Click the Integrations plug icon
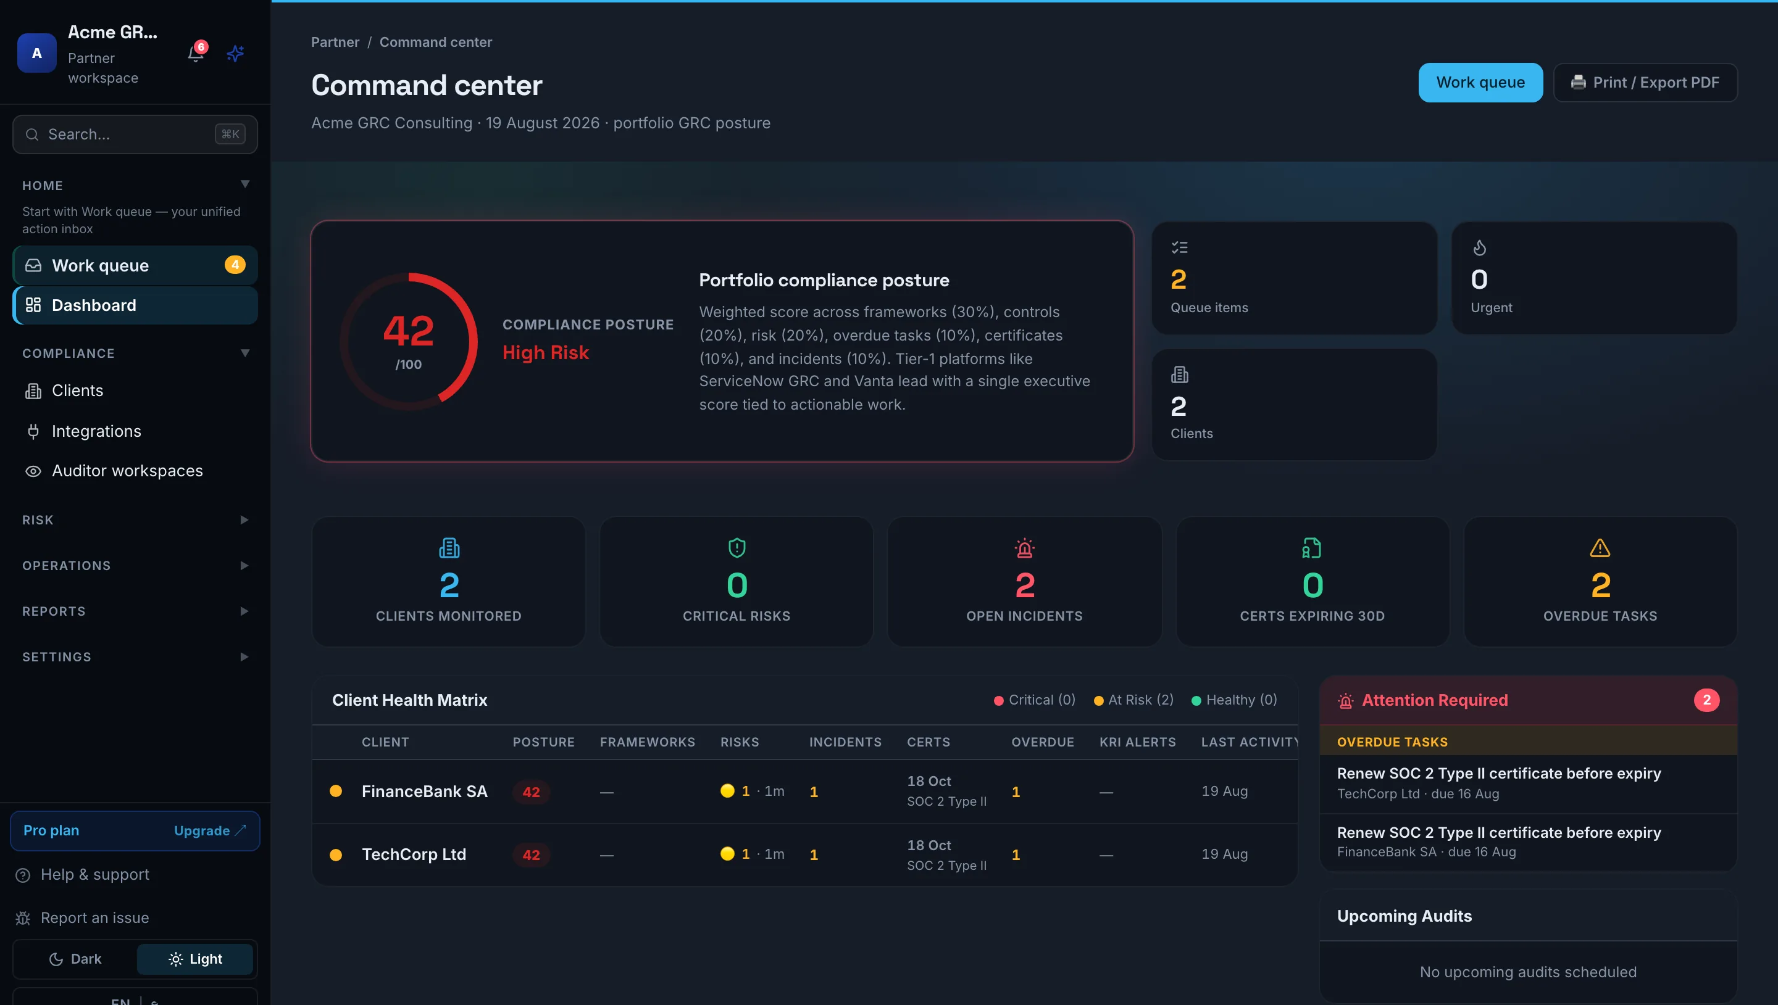Viewport: 1778px width, 1005px height. coord(33,431)
